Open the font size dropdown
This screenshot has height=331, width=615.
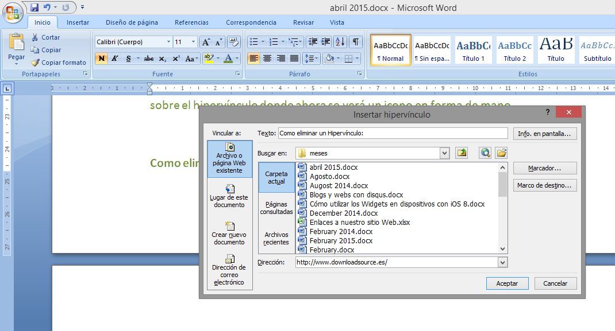tap(193, 42)
